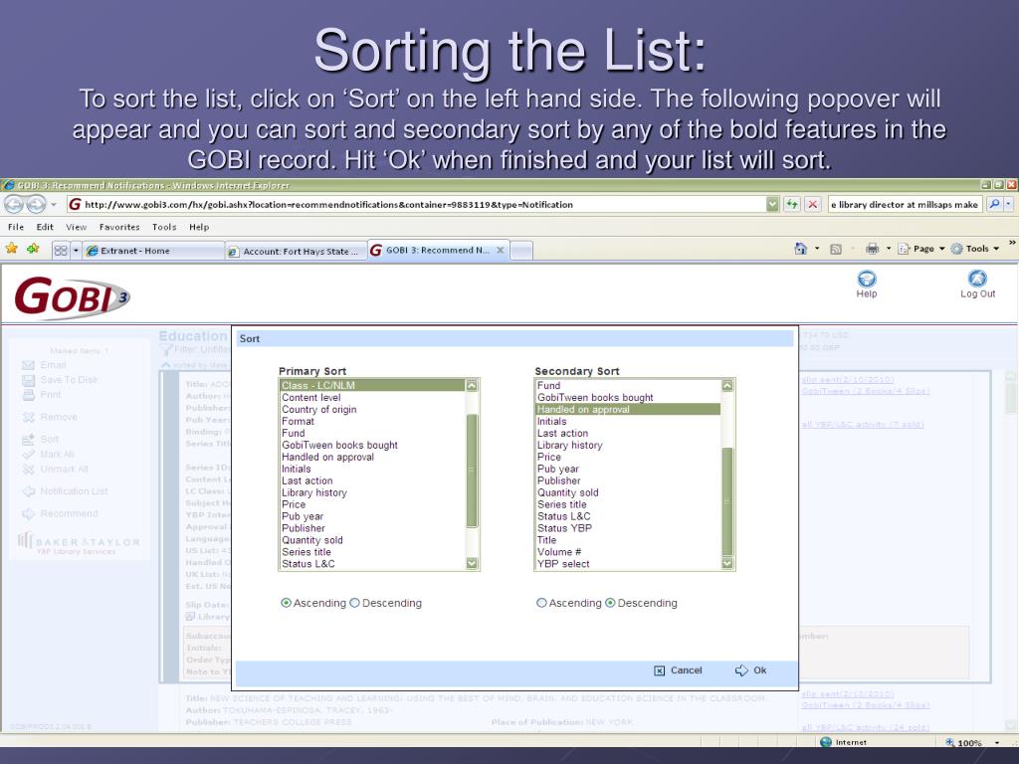Click the Recommend icon in sidebar
The image size is (1019, 764).
29,514
